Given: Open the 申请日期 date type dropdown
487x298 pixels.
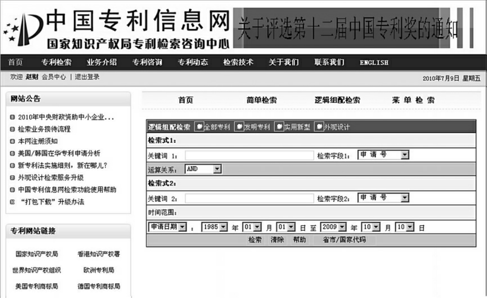Looking at the screenshot, I should (x=168, y=227).
